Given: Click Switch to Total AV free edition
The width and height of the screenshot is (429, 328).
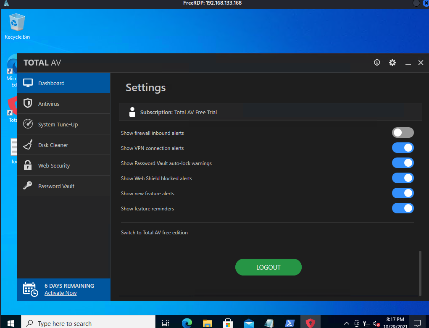Looking at the screenshot, I should [154, 233].
